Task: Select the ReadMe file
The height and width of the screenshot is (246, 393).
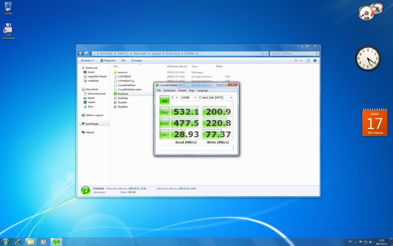Action: pos(122,102)
